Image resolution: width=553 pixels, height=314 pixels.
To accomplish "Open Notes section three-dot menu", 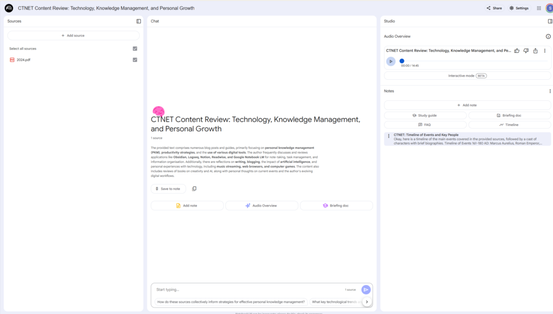I will pyautogui.click(x=550, y=91).
